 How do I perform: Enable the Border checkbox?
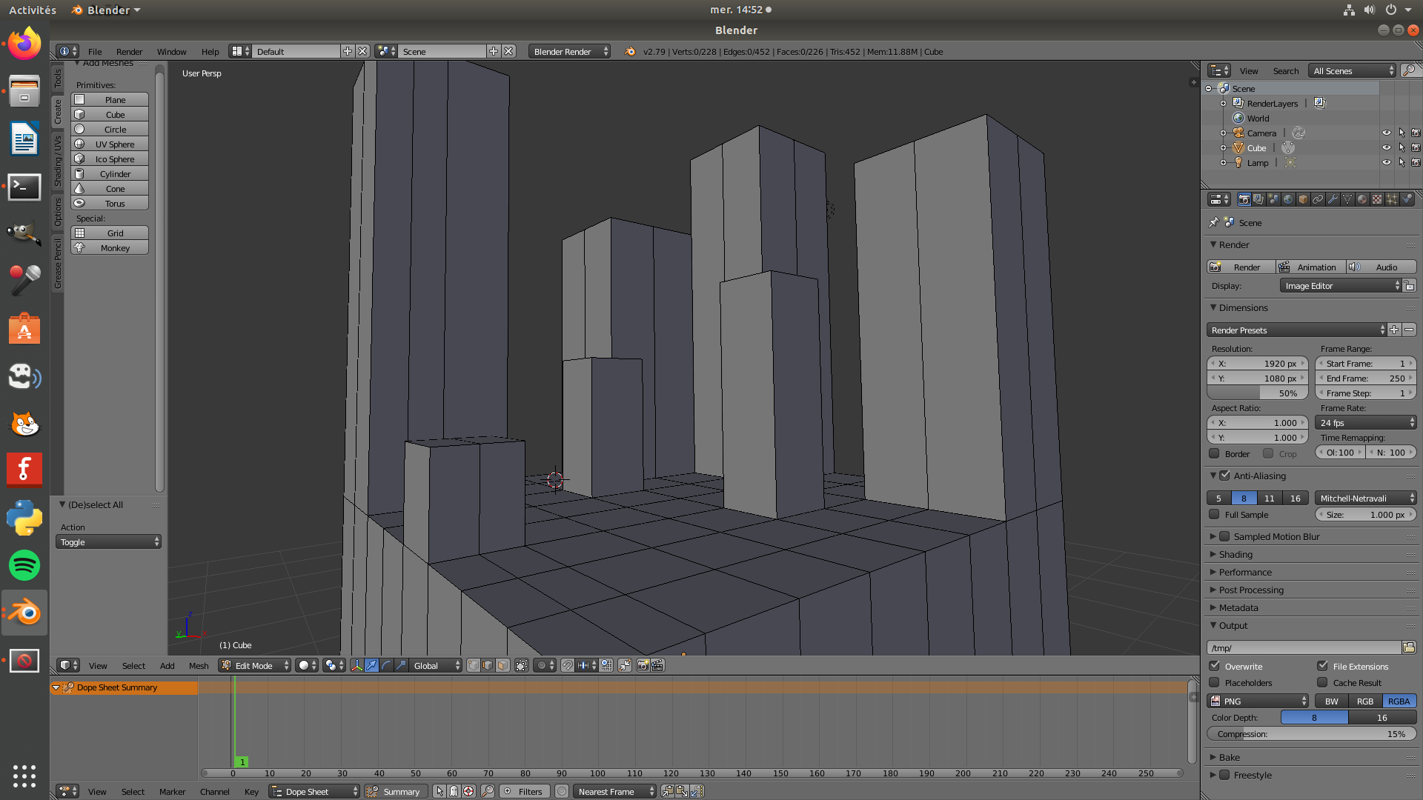(1214, 453)
